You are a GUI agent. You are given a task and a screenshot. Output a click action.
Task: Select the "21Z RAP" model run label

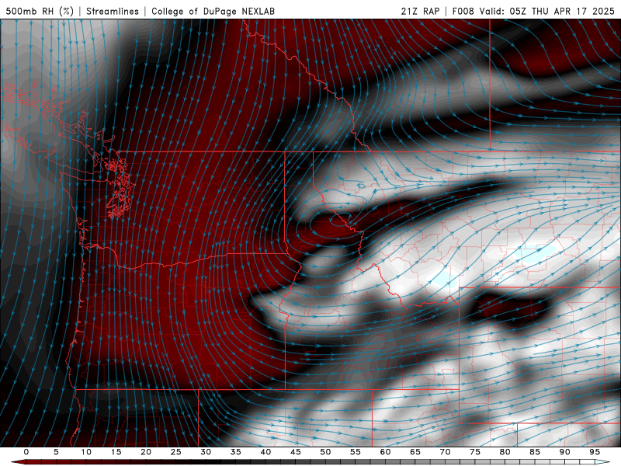click(x=420, y=11)
